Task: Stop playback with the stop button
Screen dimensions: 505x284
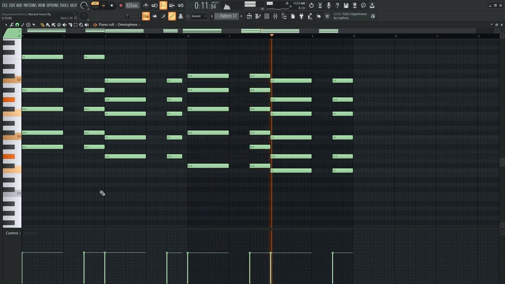Action: pos(112,6)
